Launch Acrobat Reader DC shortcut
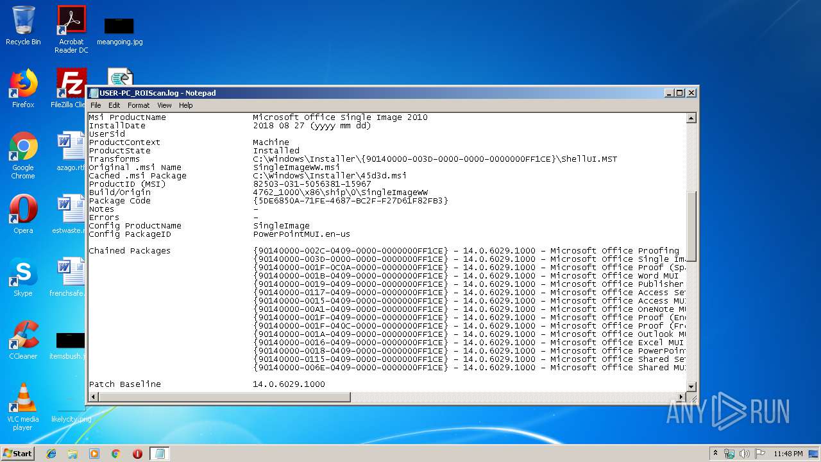This screenshot has height=462, width=821. (71, 29)
